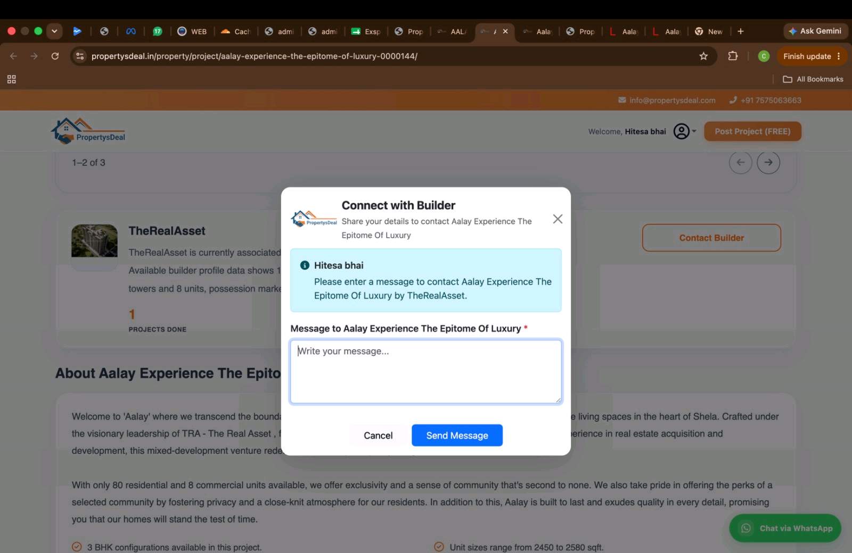Reload the page with the refresh icon

55,56
